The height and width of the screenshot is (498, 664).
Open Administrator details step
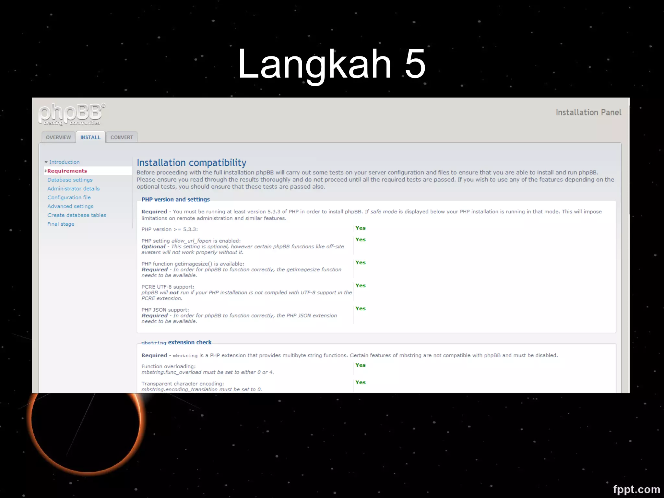tap(74, 188)
